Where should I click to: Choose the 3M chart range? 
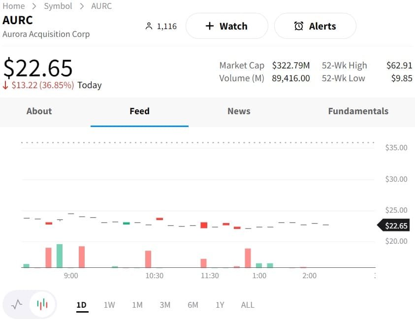point(165,305)
